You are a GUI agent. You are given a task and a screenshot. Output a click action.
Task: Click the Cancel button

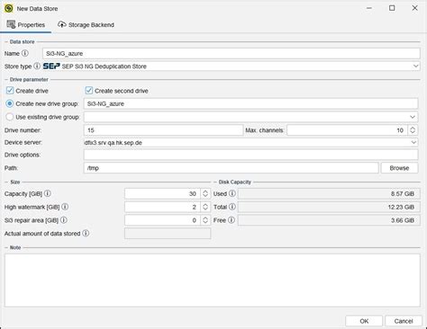(x=404, y=321)
